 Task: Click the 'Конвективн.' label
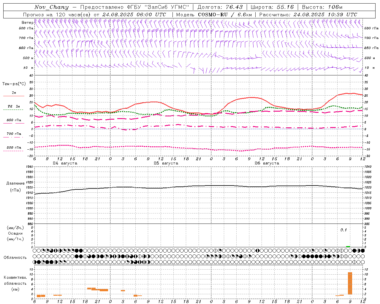[x=15, y=278]
